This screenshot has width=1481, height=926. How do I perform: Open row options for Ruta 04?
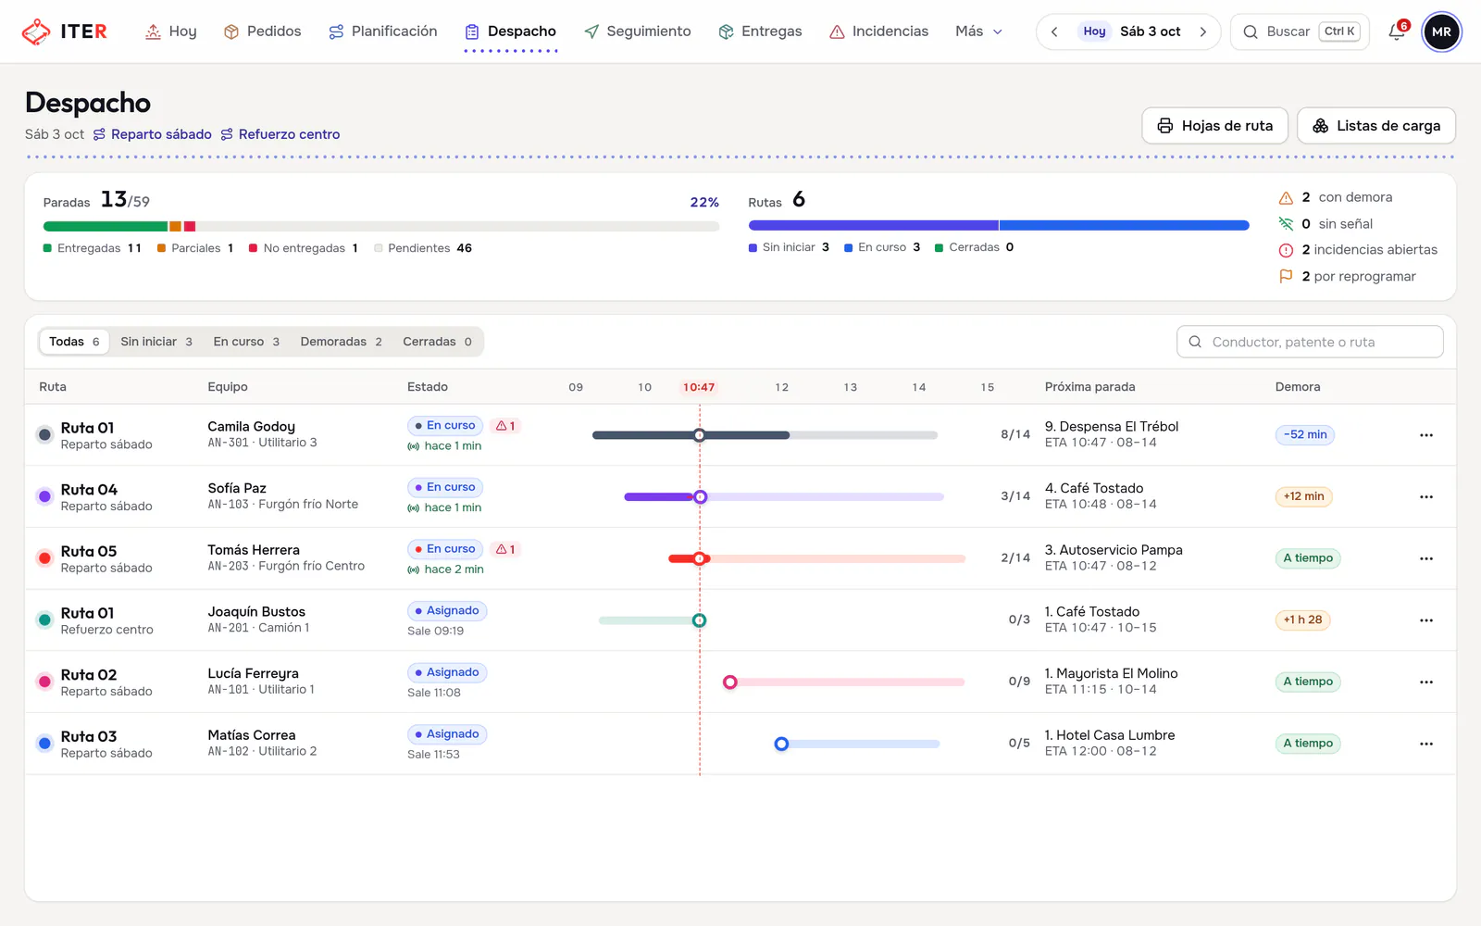pos(1426,497)
